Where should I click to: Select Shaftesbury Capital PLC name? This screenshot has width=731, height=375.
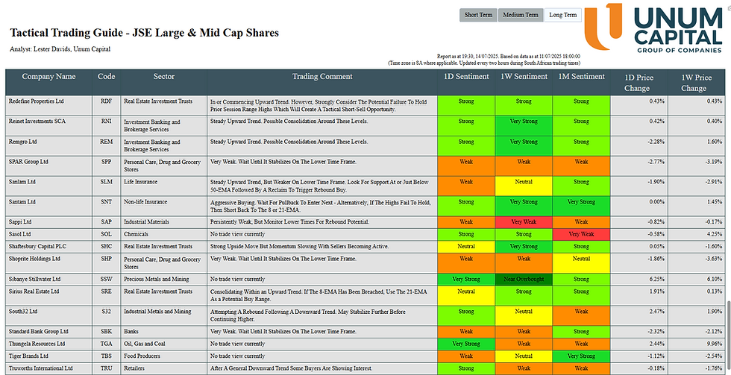[x=38, y=246]
